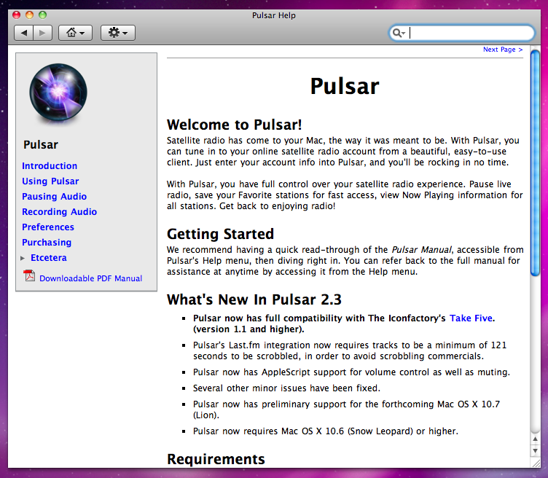Click the window resize grip corner

tap(536, 463)
